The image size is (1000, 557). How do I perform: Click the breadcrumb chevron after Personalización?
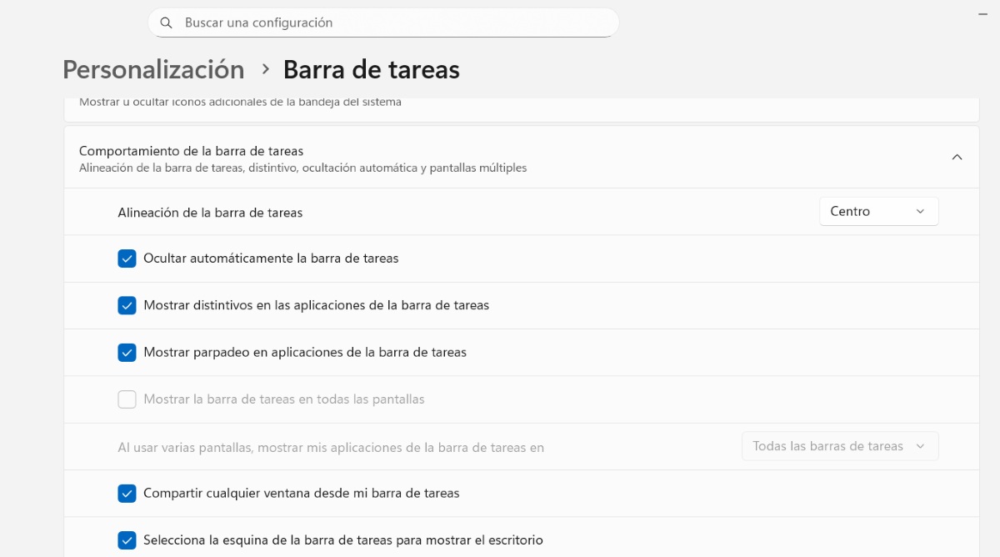pos(266,69)
